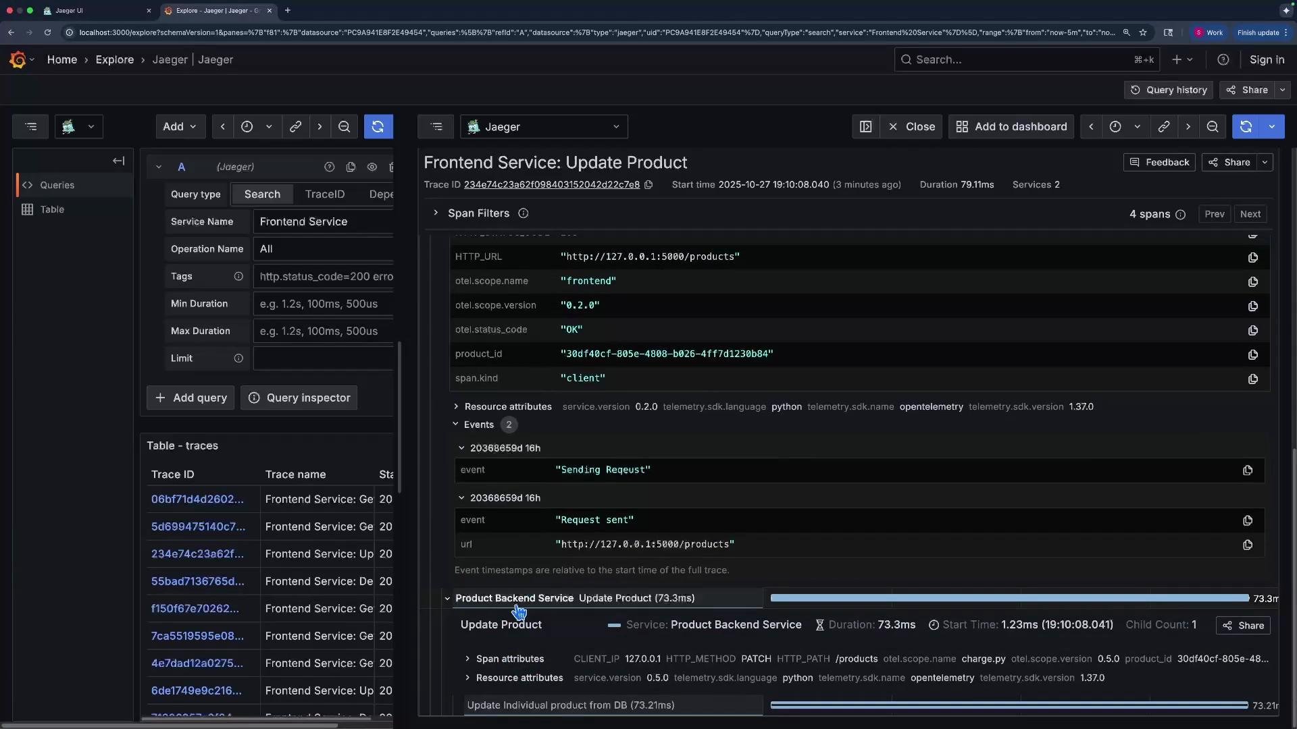Open Query inspector

[x=299, y=398]
